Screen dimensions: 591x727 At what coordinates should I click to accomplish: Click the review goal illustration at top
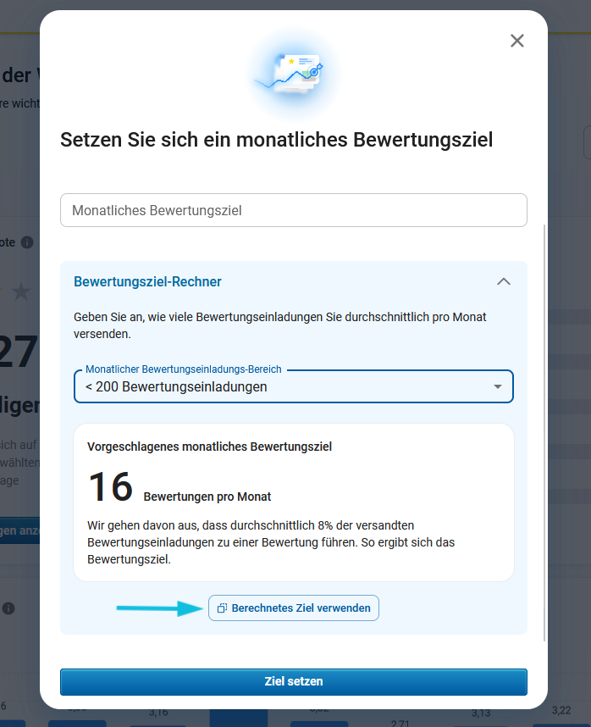click(294, 73)
